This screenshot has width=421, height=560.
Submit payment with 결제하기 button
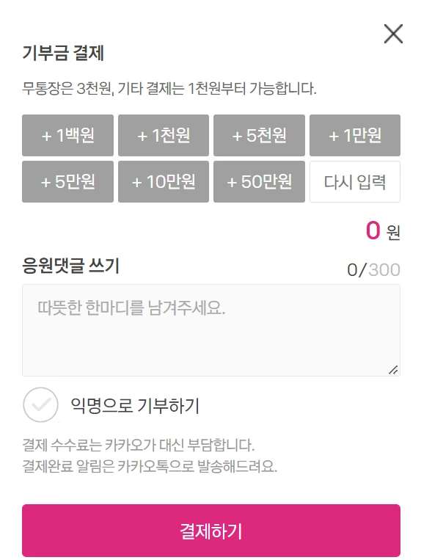(x=211, y=531)
